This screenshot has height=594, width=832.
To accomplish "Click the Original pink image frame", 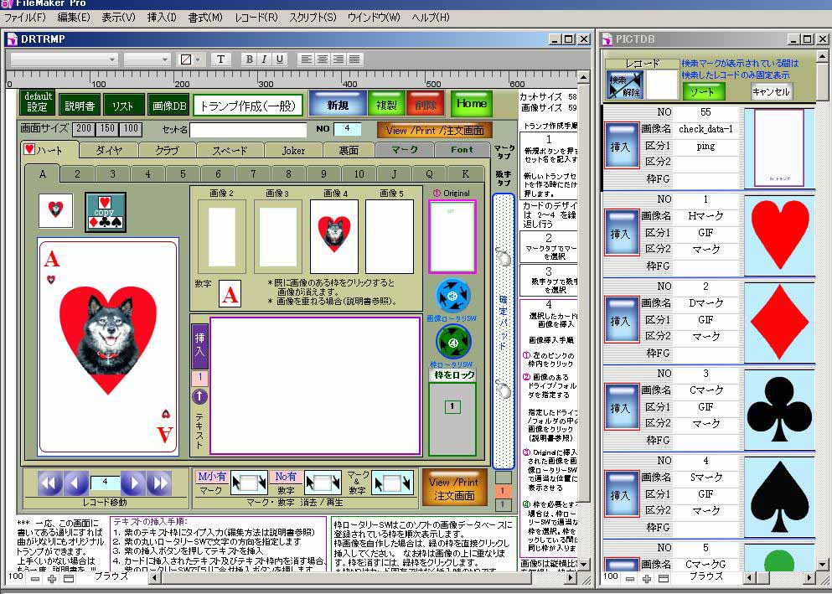I will click(x=452, y=236).
